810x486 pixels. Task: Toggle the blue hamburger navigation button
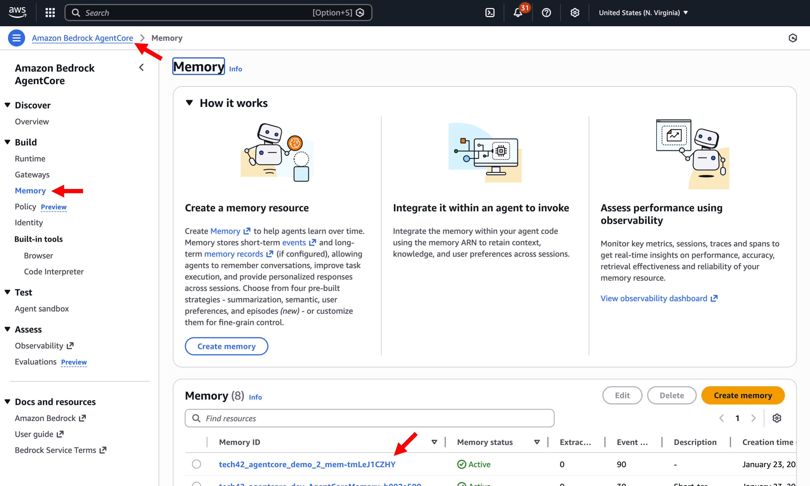coord(16,38)
